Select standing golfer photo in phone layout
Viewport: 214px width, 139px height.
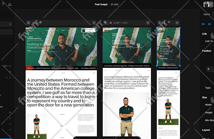168,112
